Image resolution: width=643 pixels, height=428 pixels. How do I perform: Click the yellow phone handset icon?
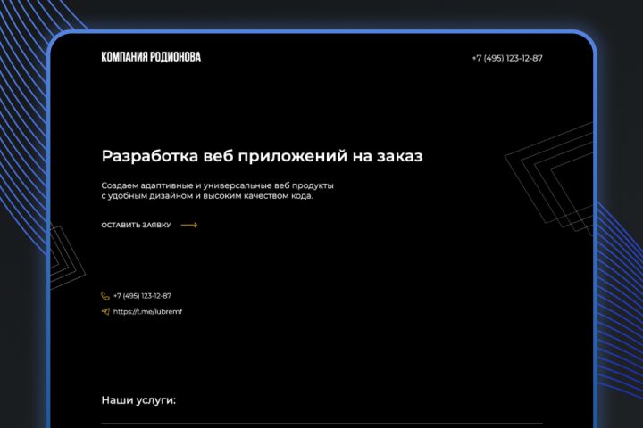click(x=105, y=296)
